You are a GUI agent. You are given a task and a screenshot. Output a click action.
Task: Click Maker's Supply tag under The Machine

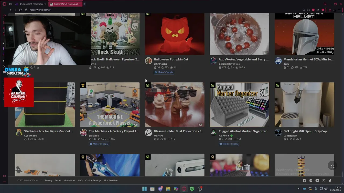click(x=99, y=144)
